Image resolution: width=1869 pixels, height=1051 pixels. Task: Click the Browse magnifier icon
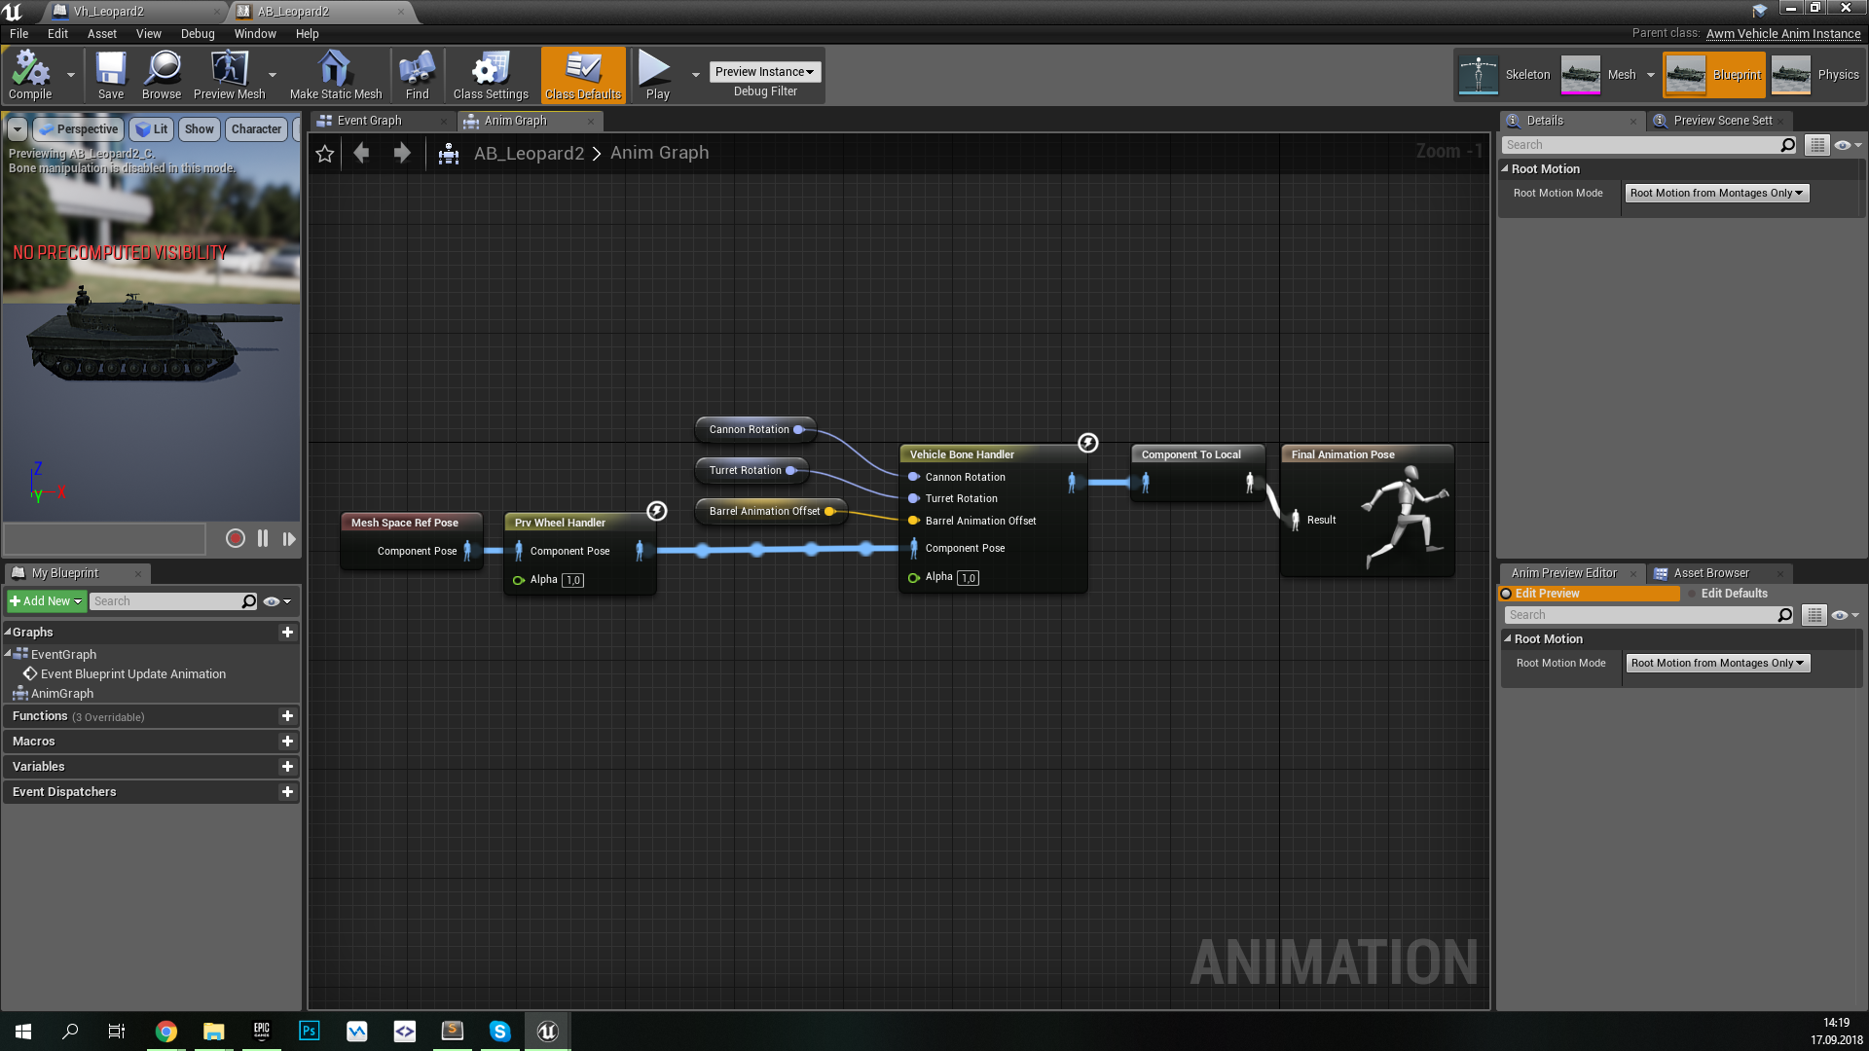(x=162, y=75)
